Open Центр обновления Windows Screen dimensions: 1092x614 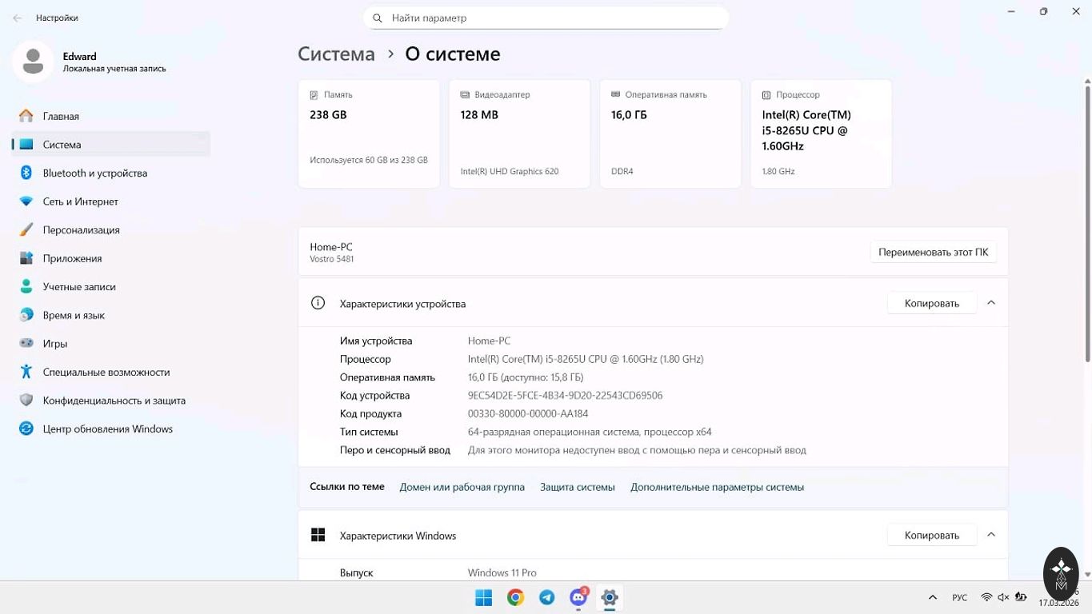click(x=107, y=429)
